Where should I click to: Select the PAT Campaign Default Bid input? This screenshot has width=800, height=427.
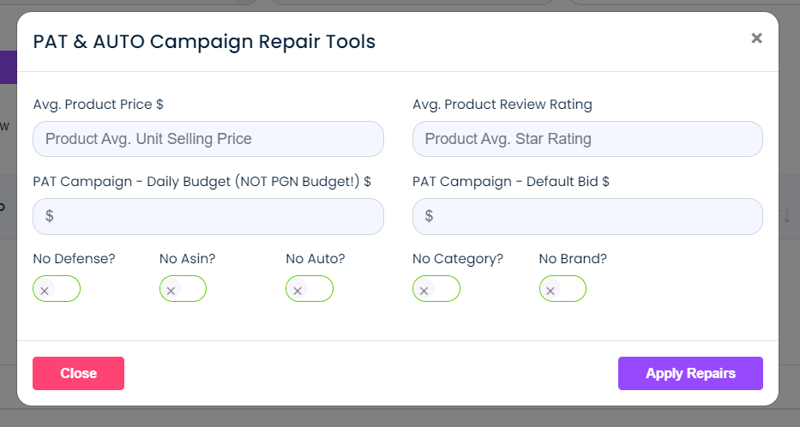[x=587, y=216]
